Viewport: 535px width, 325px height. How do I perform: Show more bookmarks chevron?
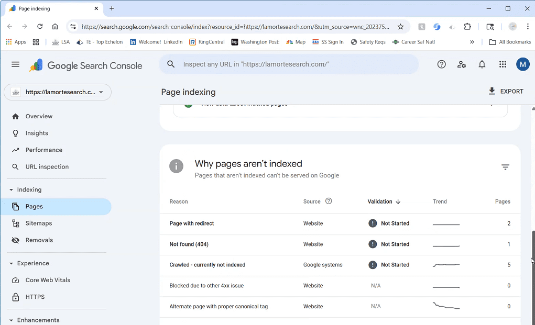click(x=472, y=42)
